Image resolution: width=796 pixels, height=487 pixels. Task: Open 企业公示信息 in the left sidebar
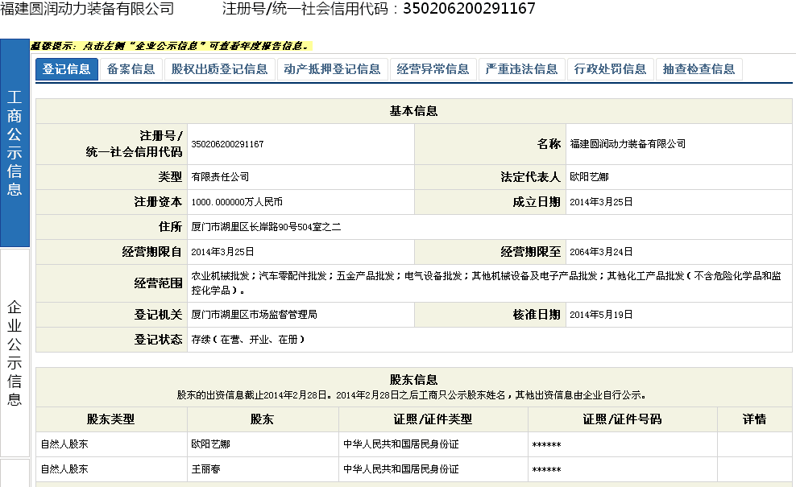pyautogui.click(x=15, y=353)
